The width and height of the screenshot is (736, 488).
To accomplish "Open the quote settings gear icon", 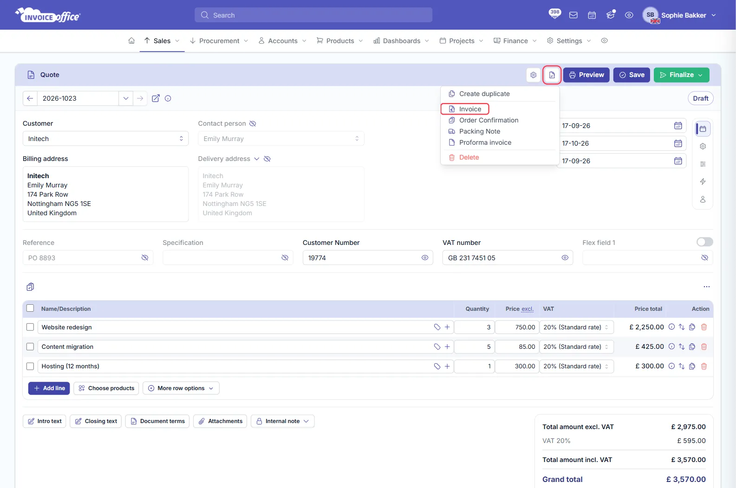I will 534,75.
